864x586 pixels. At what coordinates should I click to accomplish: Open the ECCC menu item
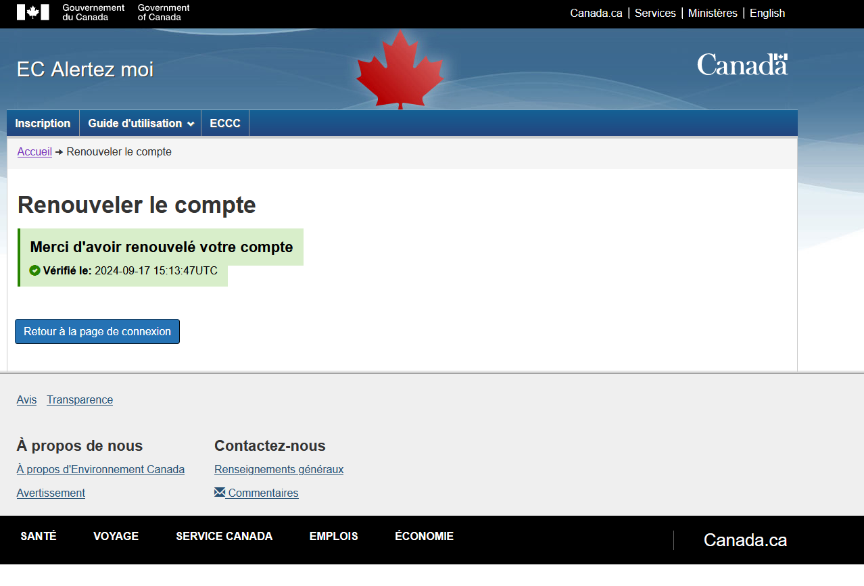pos(225,123)
